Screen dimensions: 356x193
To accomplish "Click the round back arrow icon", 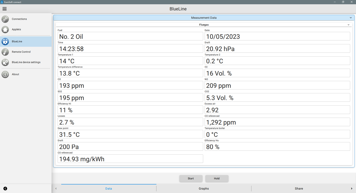I will coord(5,188).
